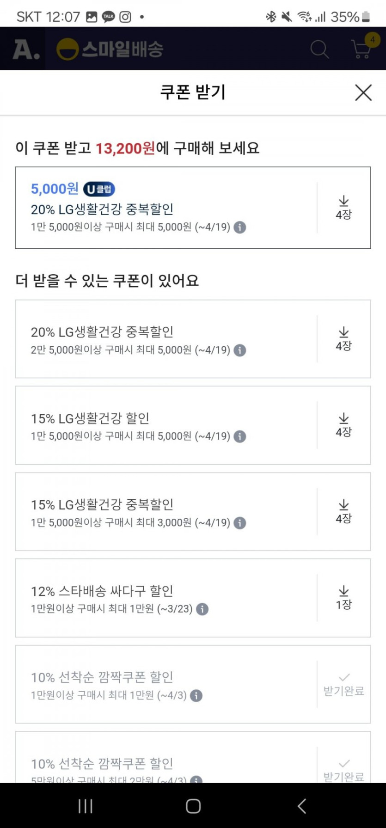The image size is (386, 828).
Task: Open the search icon in header
Action: (319, 49)
